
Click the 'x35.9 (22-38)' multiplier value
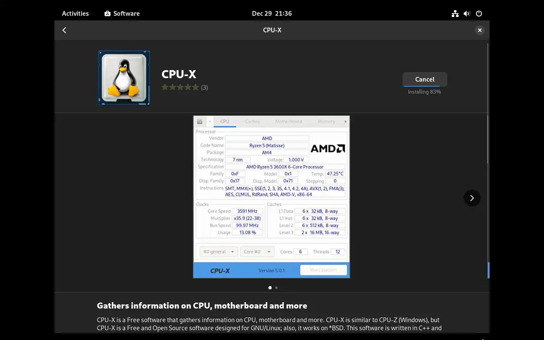[248, 218]
